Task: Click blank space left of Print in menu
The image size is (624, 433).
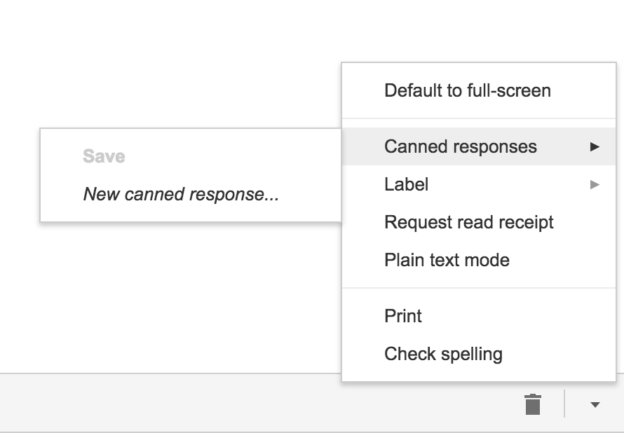Action: click(361, 316)
